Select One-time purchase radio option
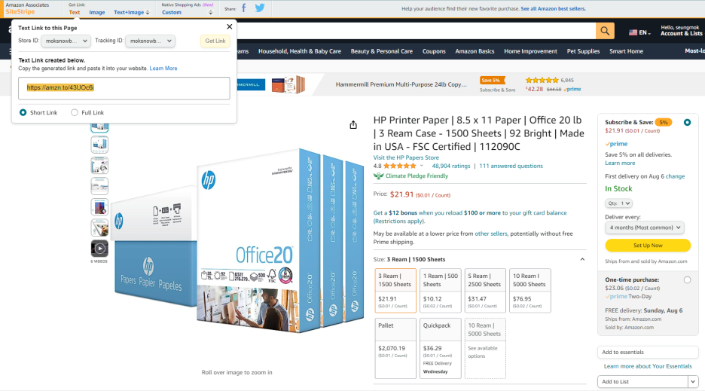This screenshot has width=705, height=391. pyautogui.click(x=687, y=280)
